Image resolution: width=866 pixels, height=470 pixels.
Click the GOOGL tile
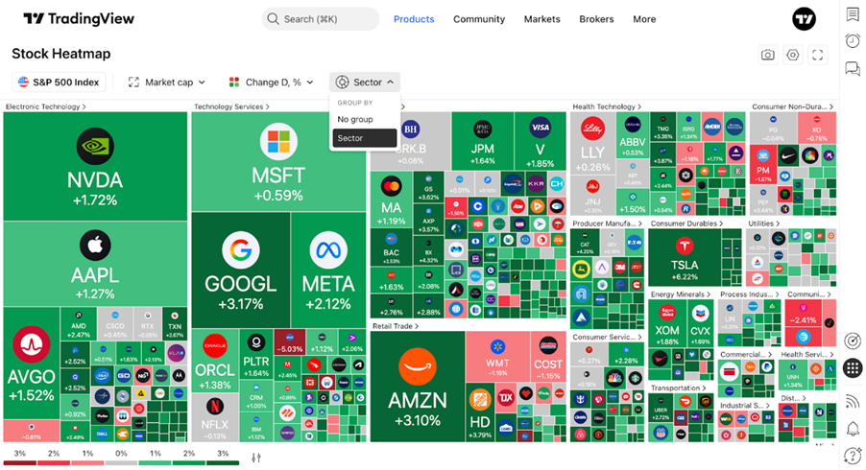click(240, 270)
